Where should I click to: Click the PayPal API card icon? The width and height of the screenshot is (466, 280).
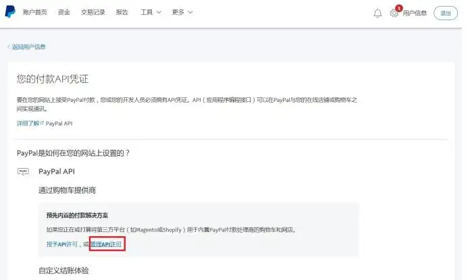coord(23,171)
